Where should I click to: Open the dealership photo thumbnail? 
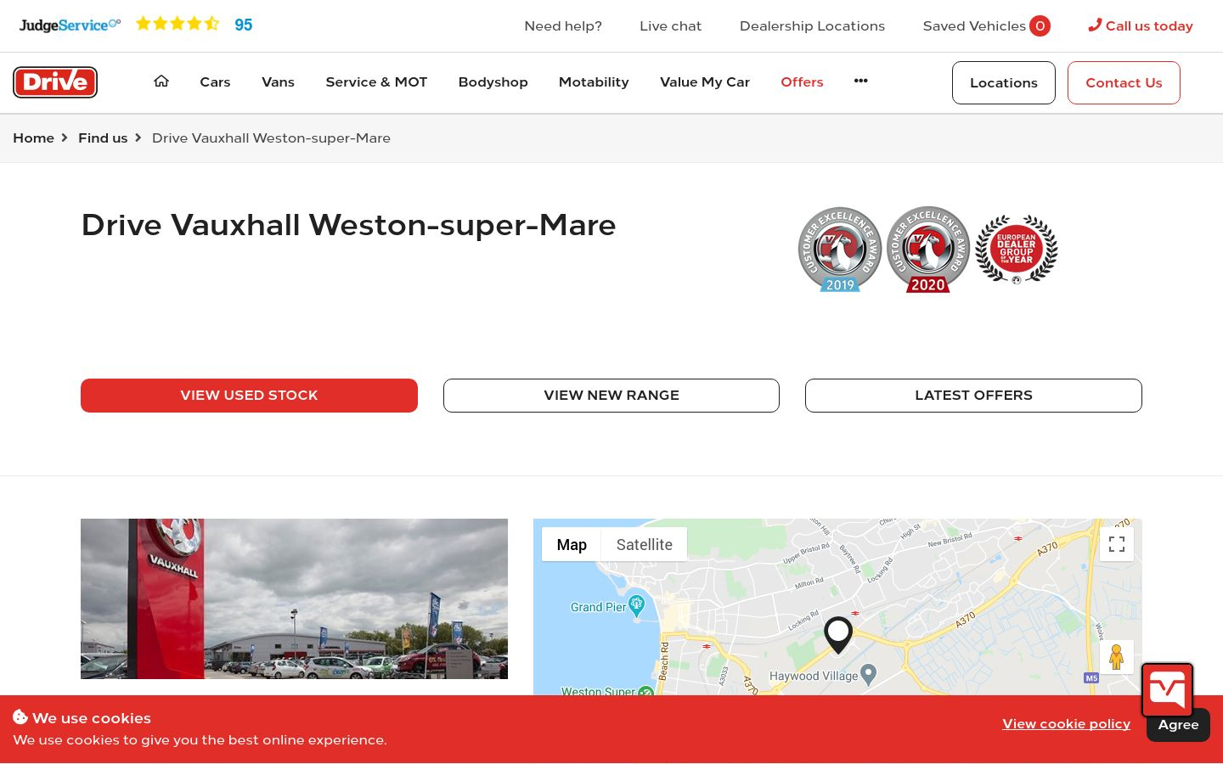294,598
